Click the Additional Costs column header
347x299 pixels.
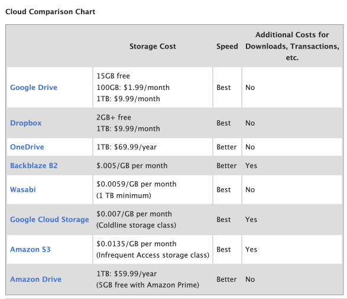[292, 46]
